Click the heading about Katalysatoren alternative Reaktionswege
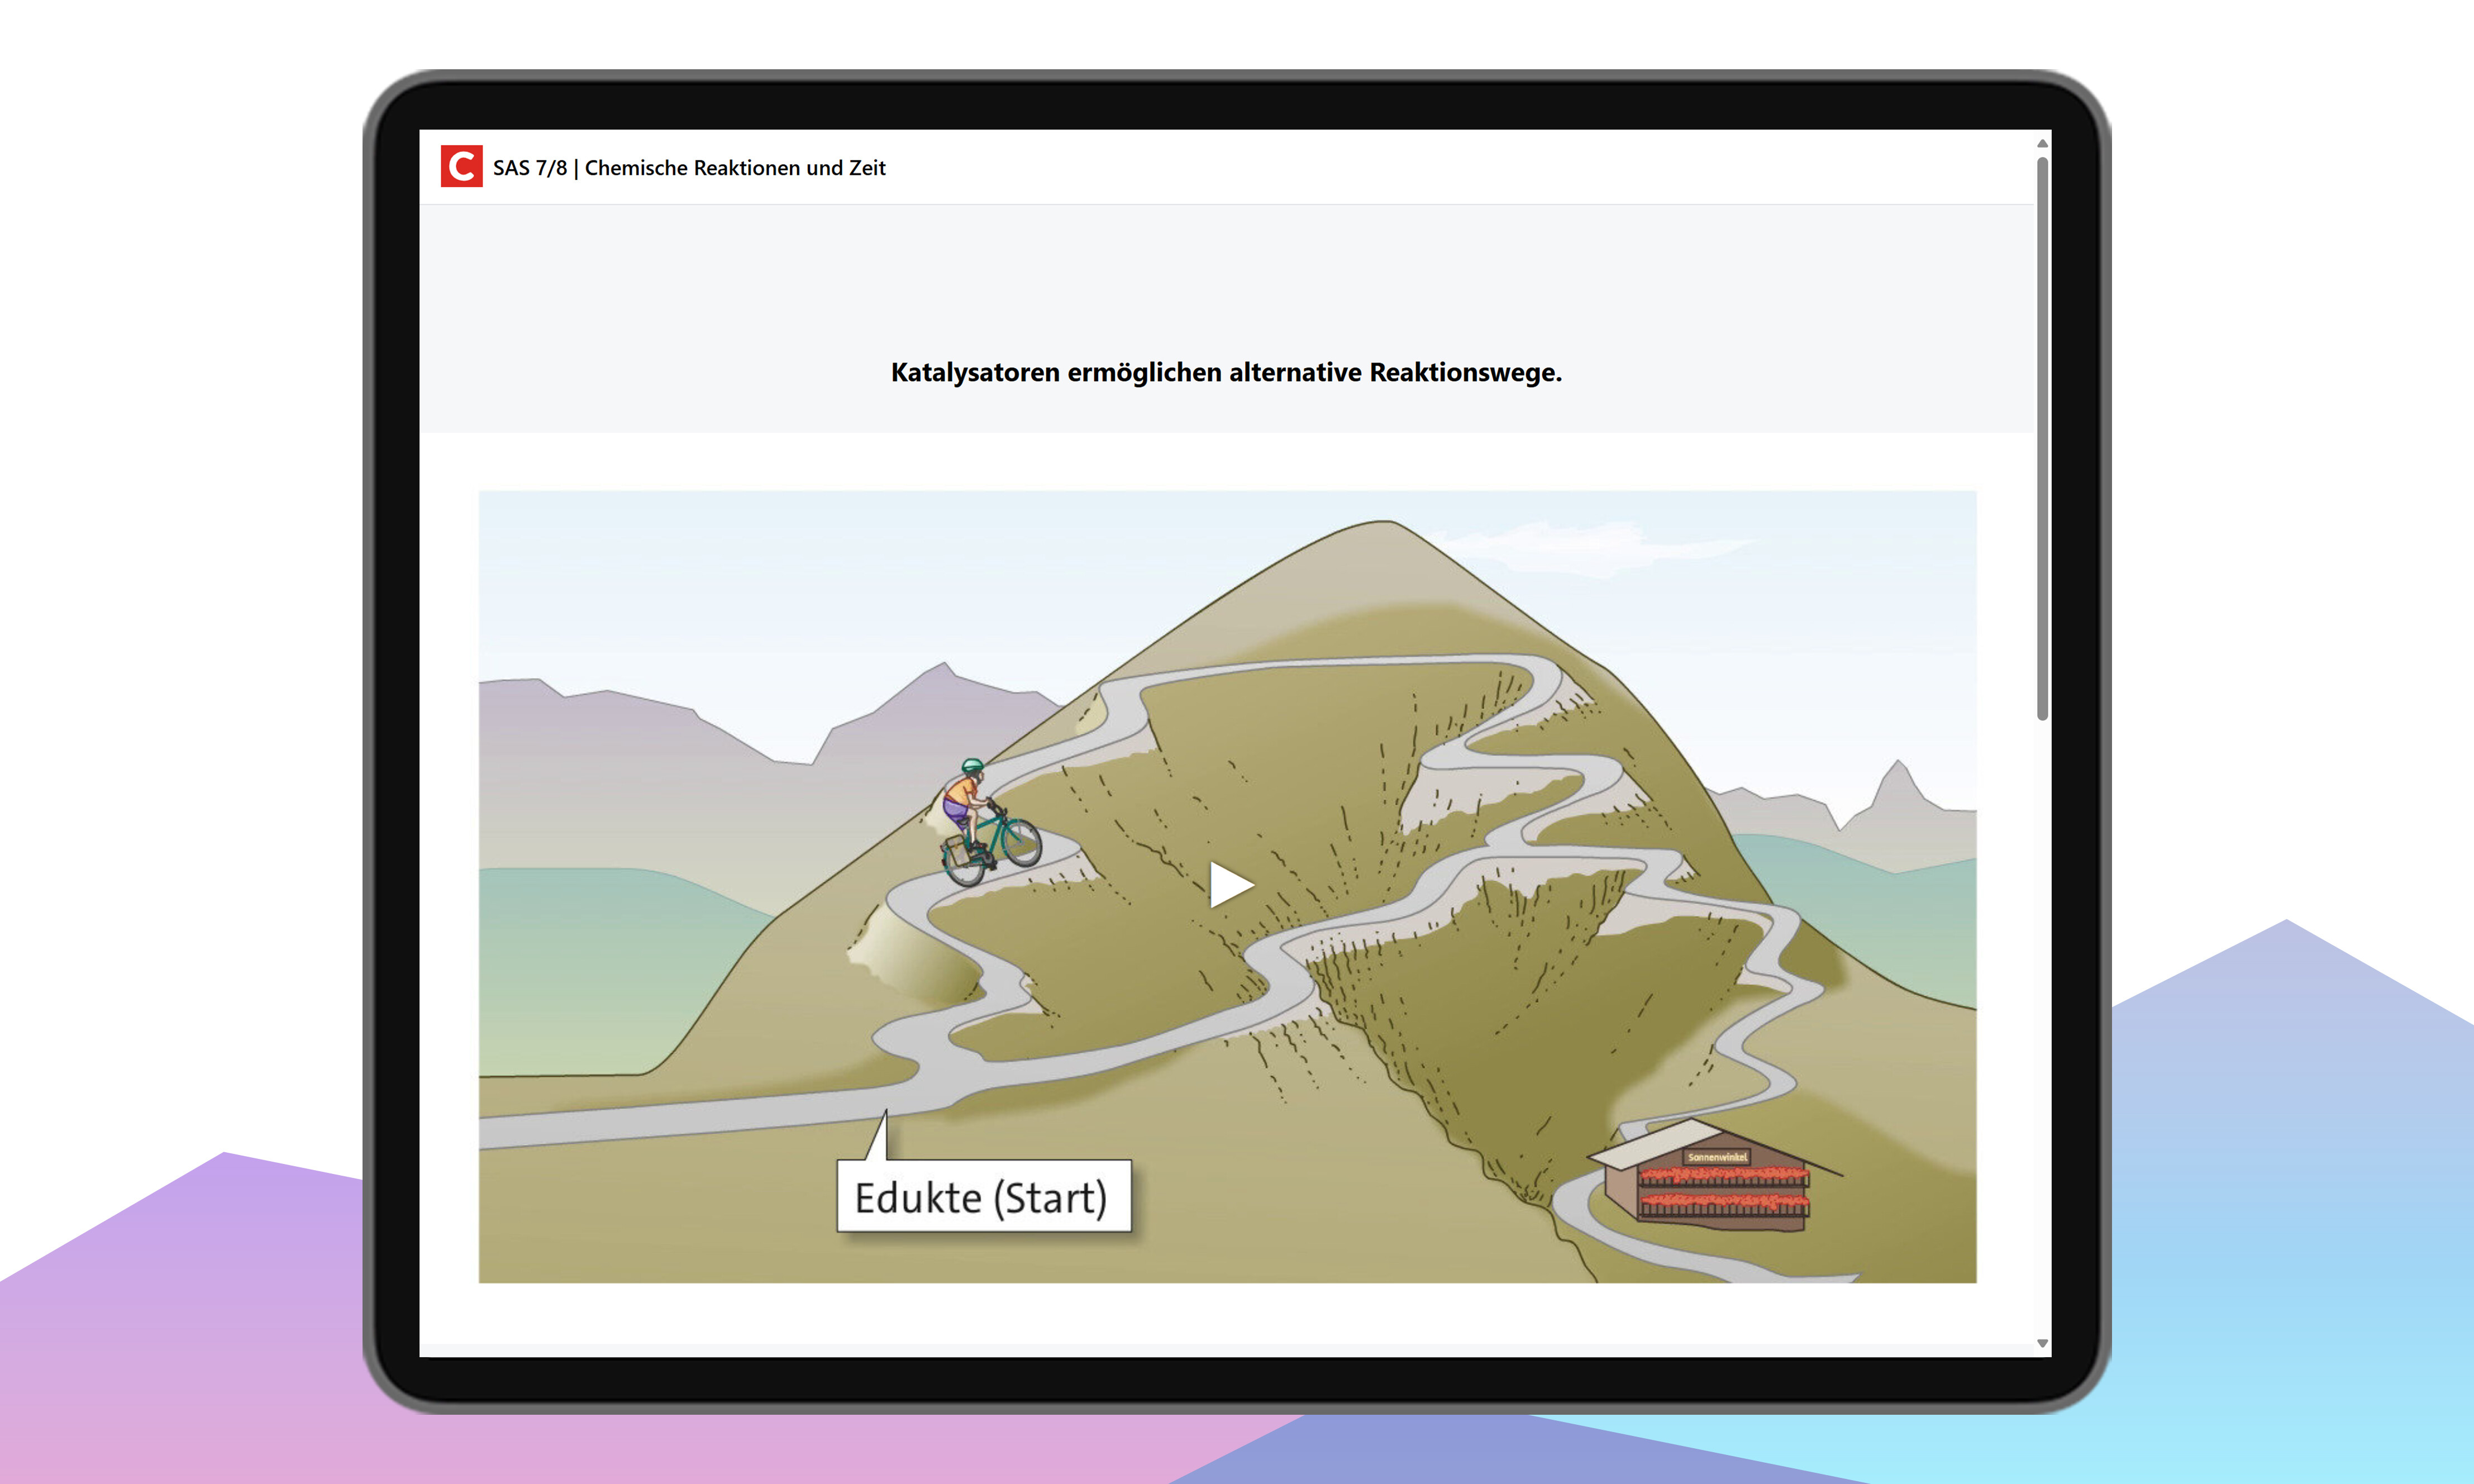The height and width of the screenshot is (1484, 2474). tap(1227, 371)
